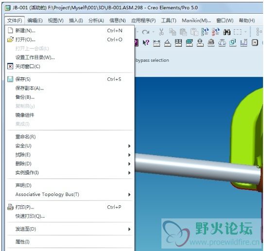Screen dimensions: 264x251
Task: Select 备份(B)... menu entry
Action: click(70, 97)
